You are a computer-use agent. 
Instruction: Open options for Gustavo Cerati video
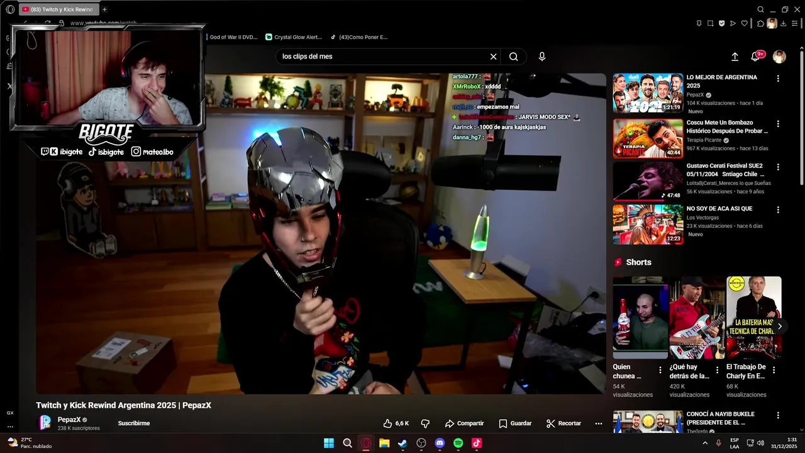point(778,167)
